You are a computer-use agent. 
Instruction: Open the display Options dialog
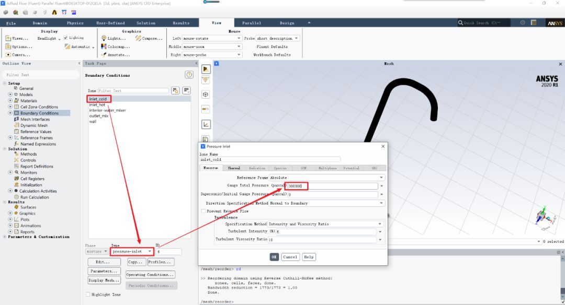point(19,46)
